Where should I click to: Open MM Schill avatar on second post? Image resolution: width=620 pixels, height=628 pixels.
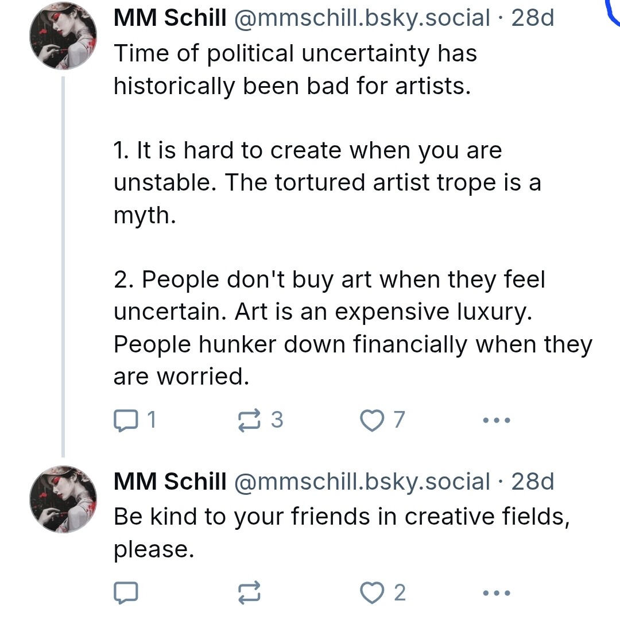[x=63, y=499]
